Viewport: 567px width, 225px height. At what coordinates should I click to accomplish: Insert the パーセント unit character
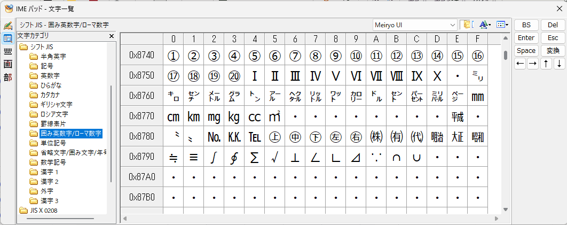[x=417, y=96]
